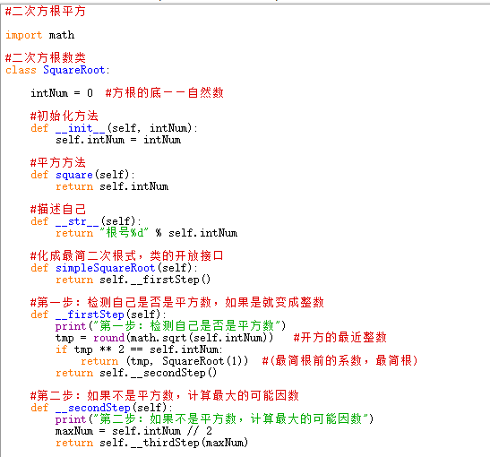Click the line maxNum = self.intNum // 2
The height and width of the screenshot is (457, 490).
click(x=133, y=431)
